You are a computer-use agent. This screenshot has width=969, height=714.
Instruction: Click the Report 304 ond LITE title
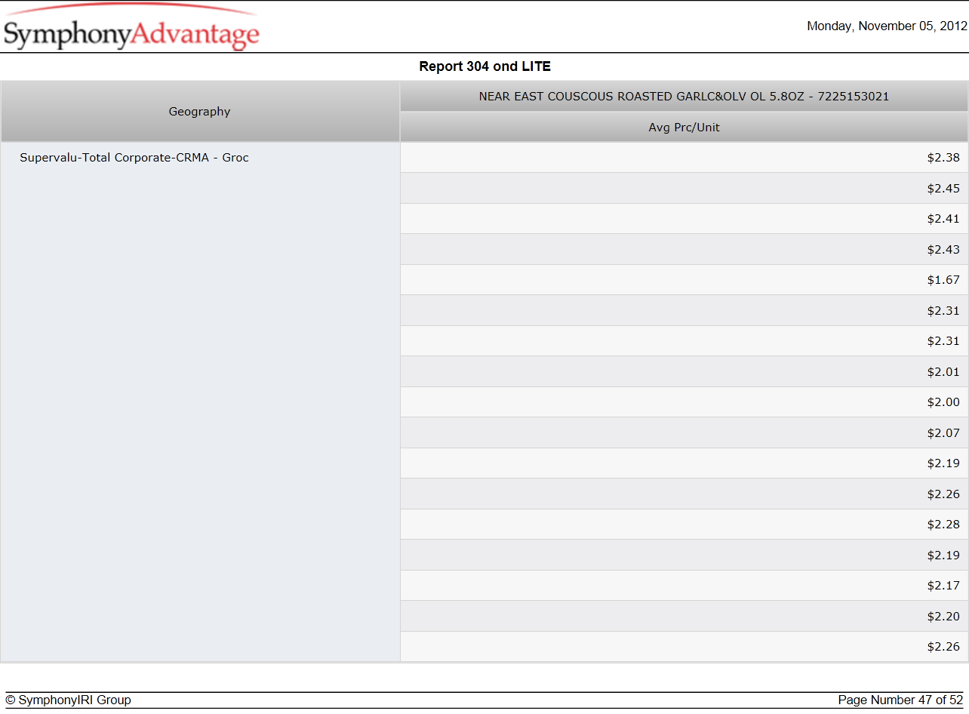tap(484, 66)
